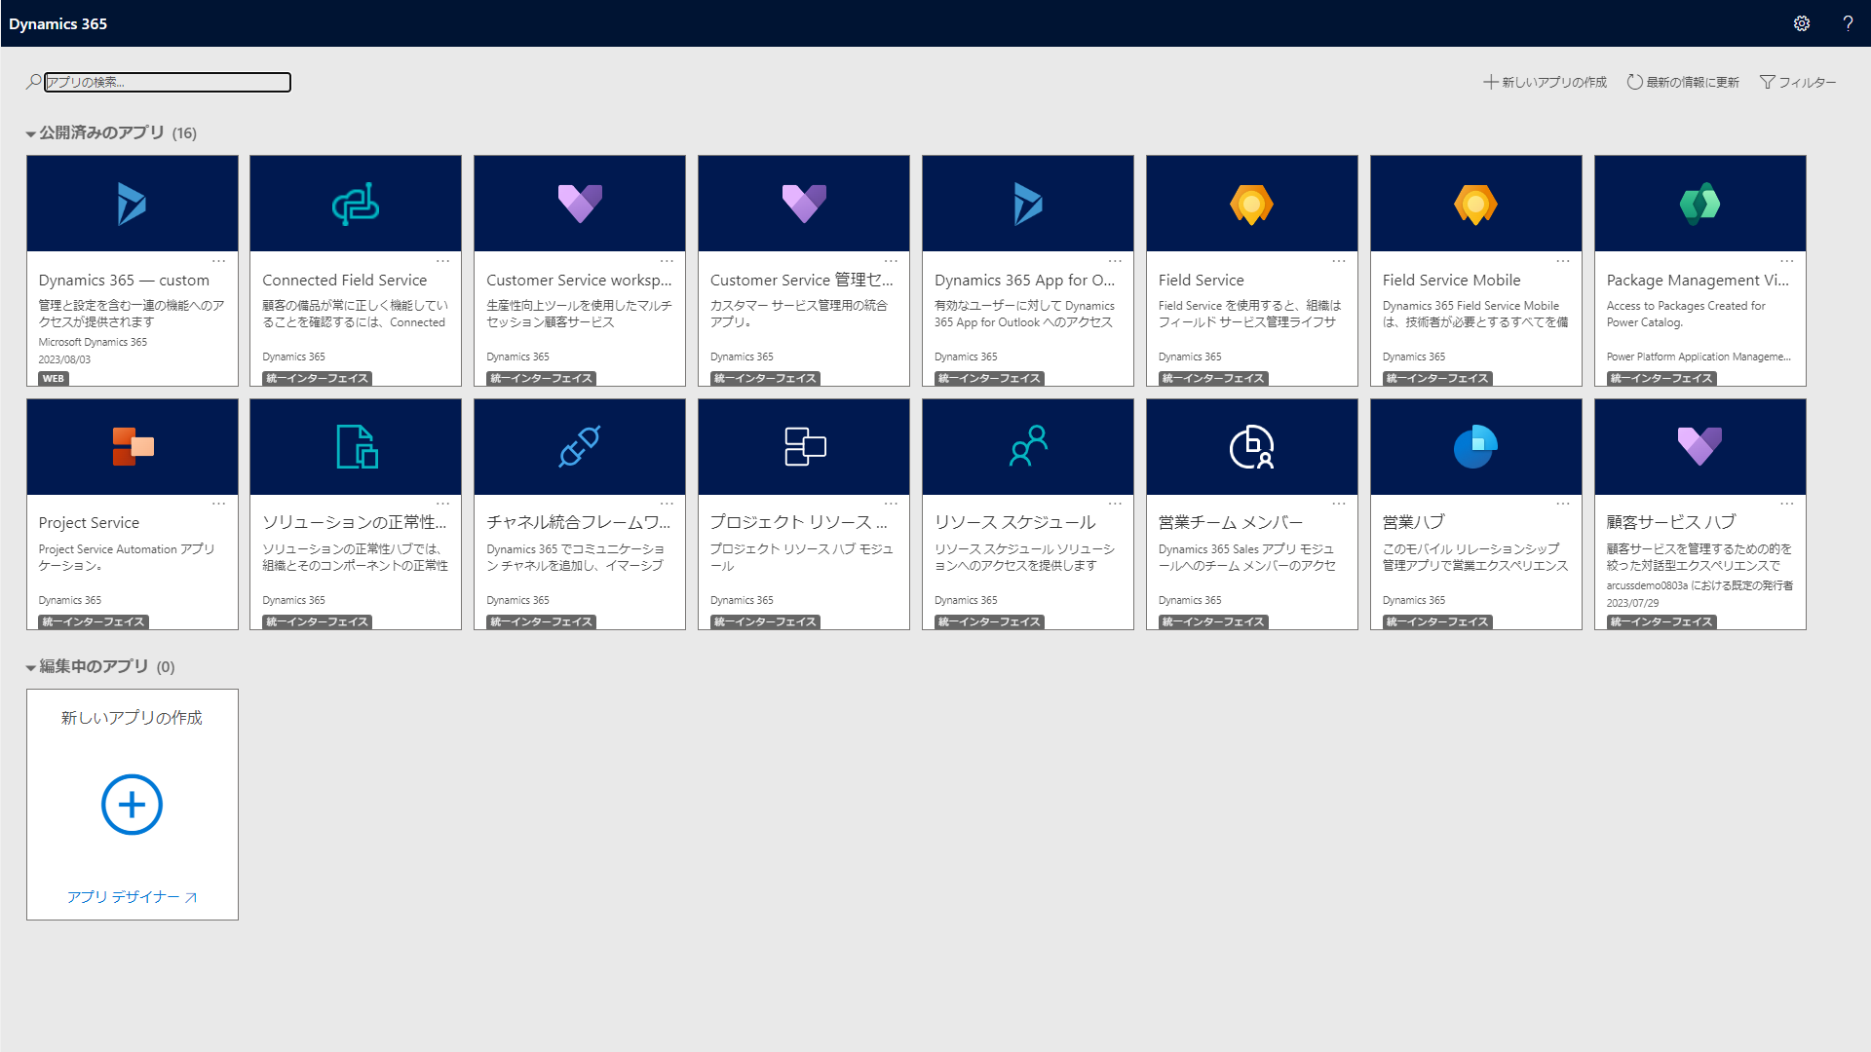Click 2023/07/29 date on 顧客サービス ハブ
This screenshot has height=1052, width=1871.
click(x=1632, y=603)
